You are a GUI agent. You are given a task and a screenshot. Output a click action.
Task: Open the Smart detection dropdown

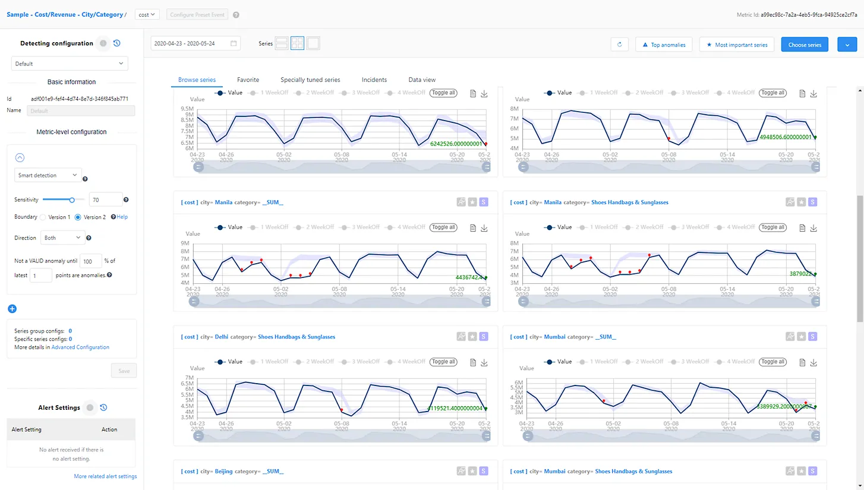point(48,175)
